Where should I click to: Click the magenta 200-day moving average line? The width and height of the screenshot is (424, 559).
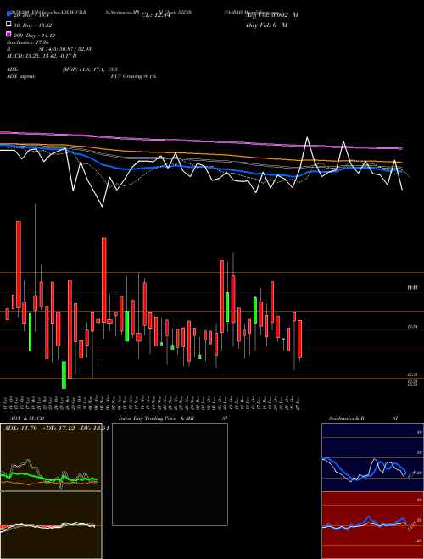tap(200, 141)
